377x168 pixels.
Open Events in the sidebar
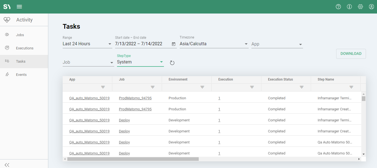click(x=21, y=75)
